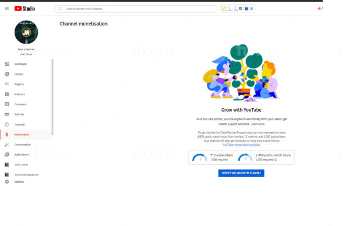Open the Settings gear icon
Image resolution: width=343 pixels, height=226 pixels.
click(7, 182)
